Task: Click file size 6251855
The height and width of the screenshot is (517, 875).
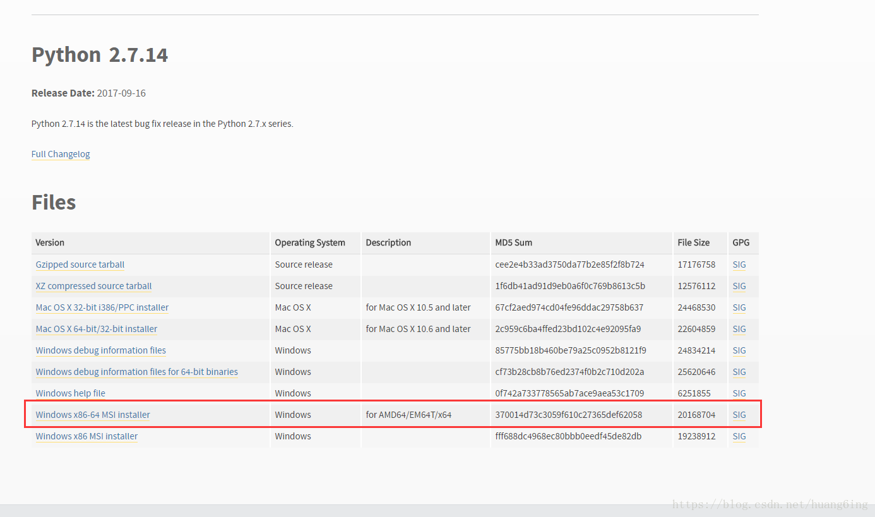Action: pyautogui.click(x=694, y=393)
